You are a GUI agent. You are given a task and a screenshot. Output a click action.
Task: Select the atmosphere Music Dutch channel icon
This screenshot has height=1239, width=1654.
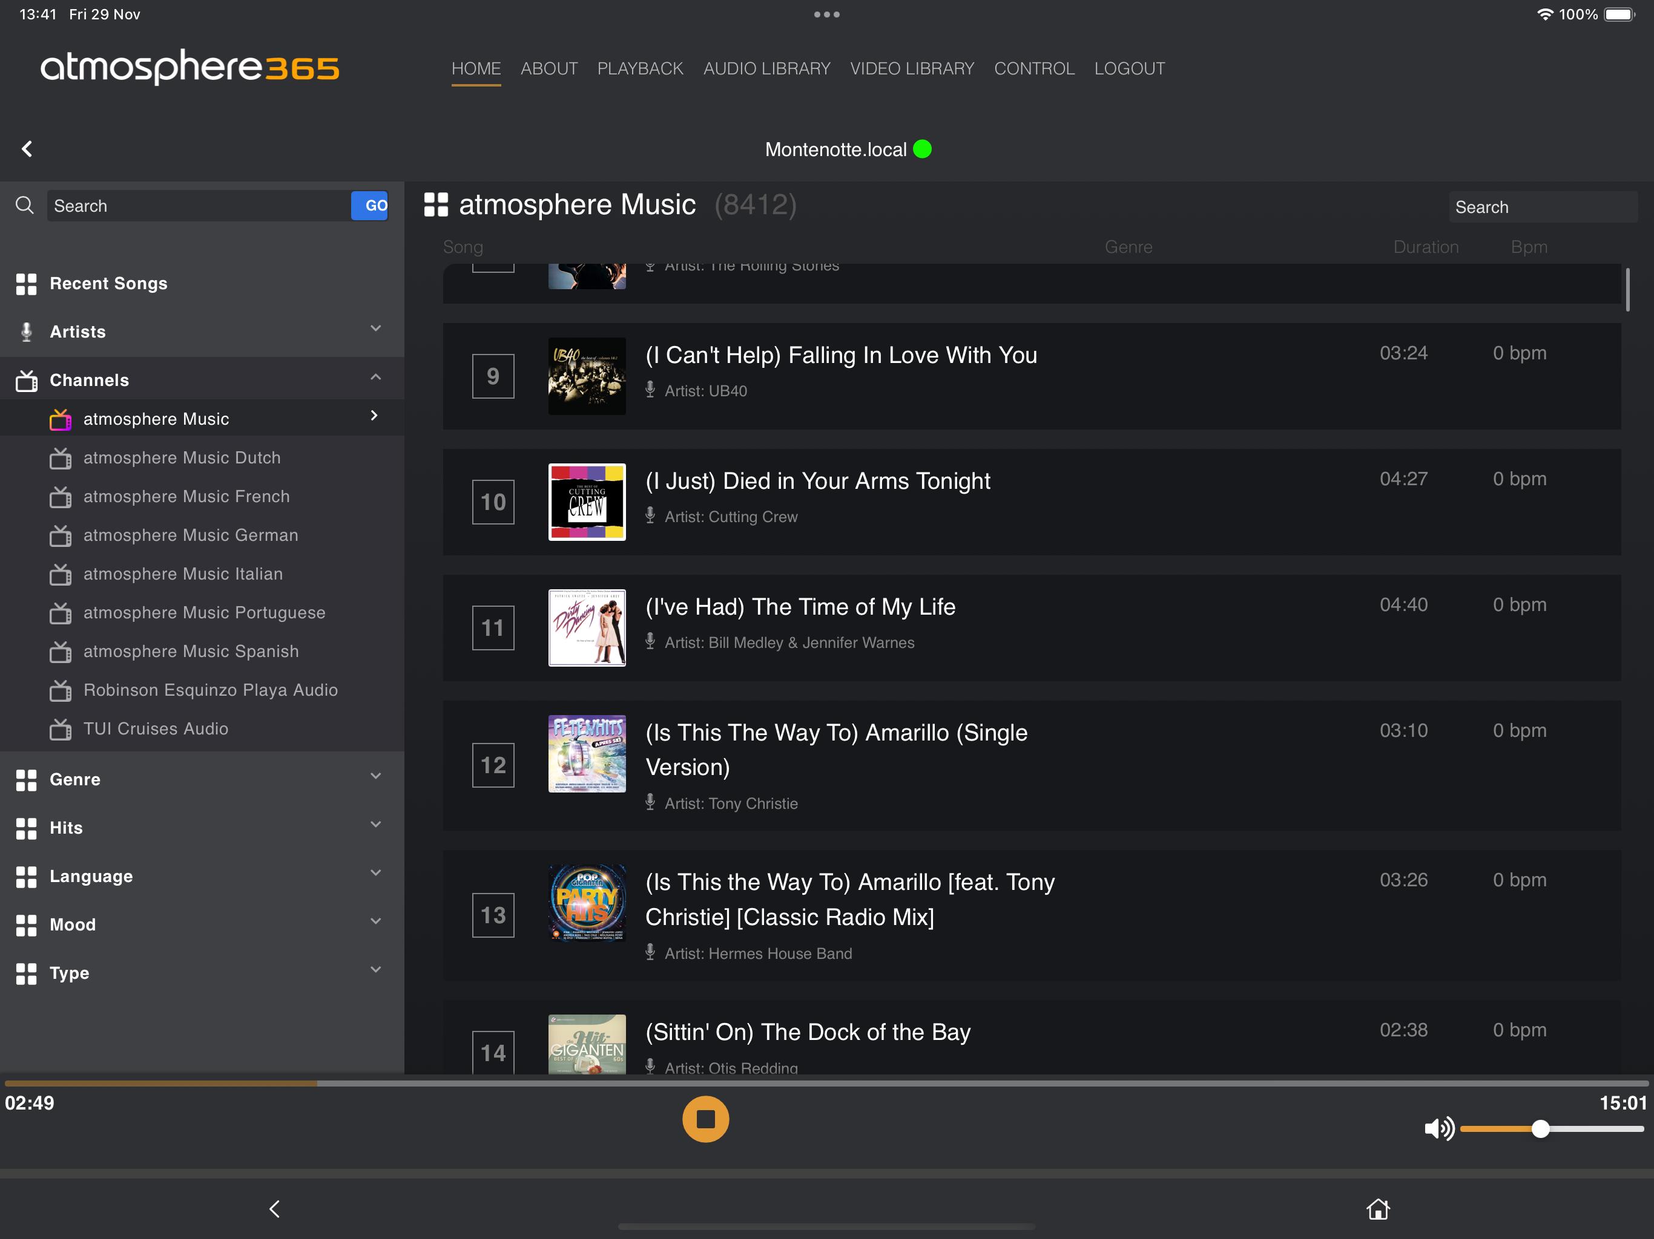(61, 458)
